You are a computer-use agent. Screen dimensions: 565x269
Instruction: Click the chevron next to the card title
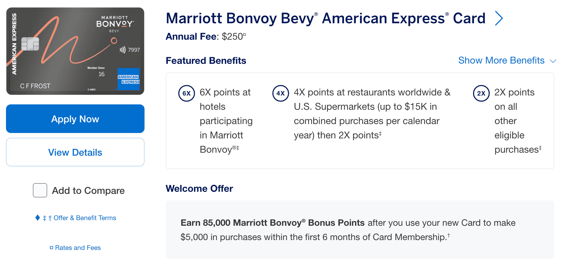pyautogui.click(x=499, y=18)
